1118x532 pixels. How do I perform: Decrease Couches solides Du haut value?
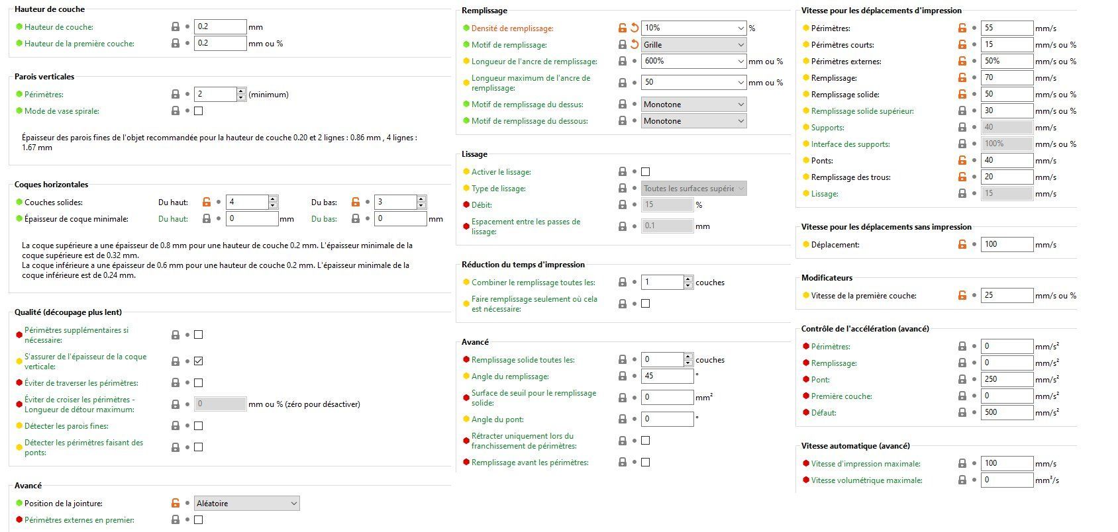[273, 206]
